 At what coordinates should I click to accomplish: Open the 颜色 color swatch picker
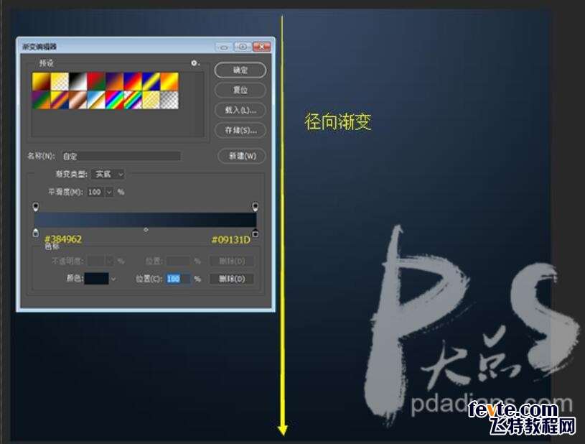pyautogui.click(x=96, y=279)
